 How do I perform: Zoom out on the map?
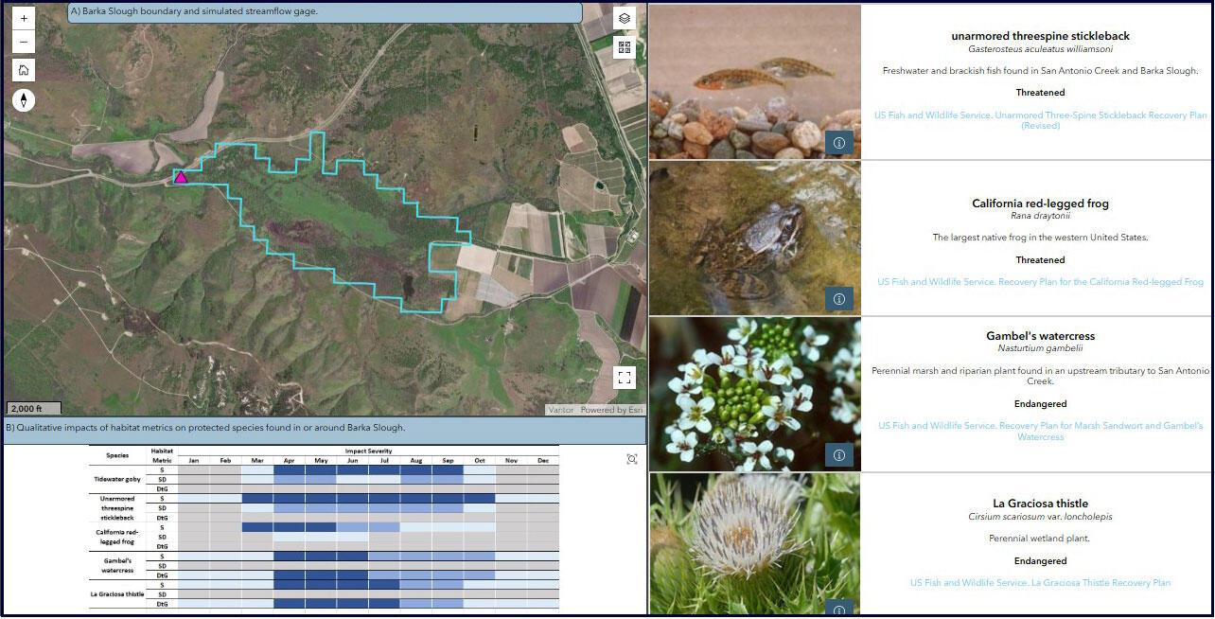tap(23, 42)
